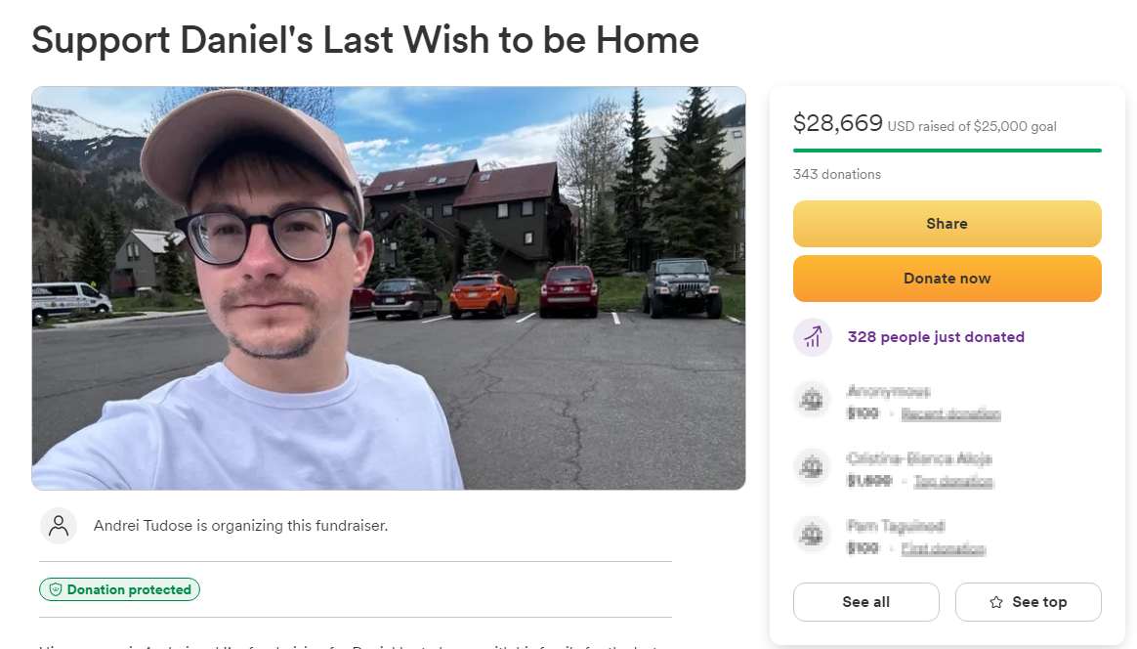Click the purple trending-chart icon
1137x649 pixels.
pyautogui.click(x=812, y=337)
